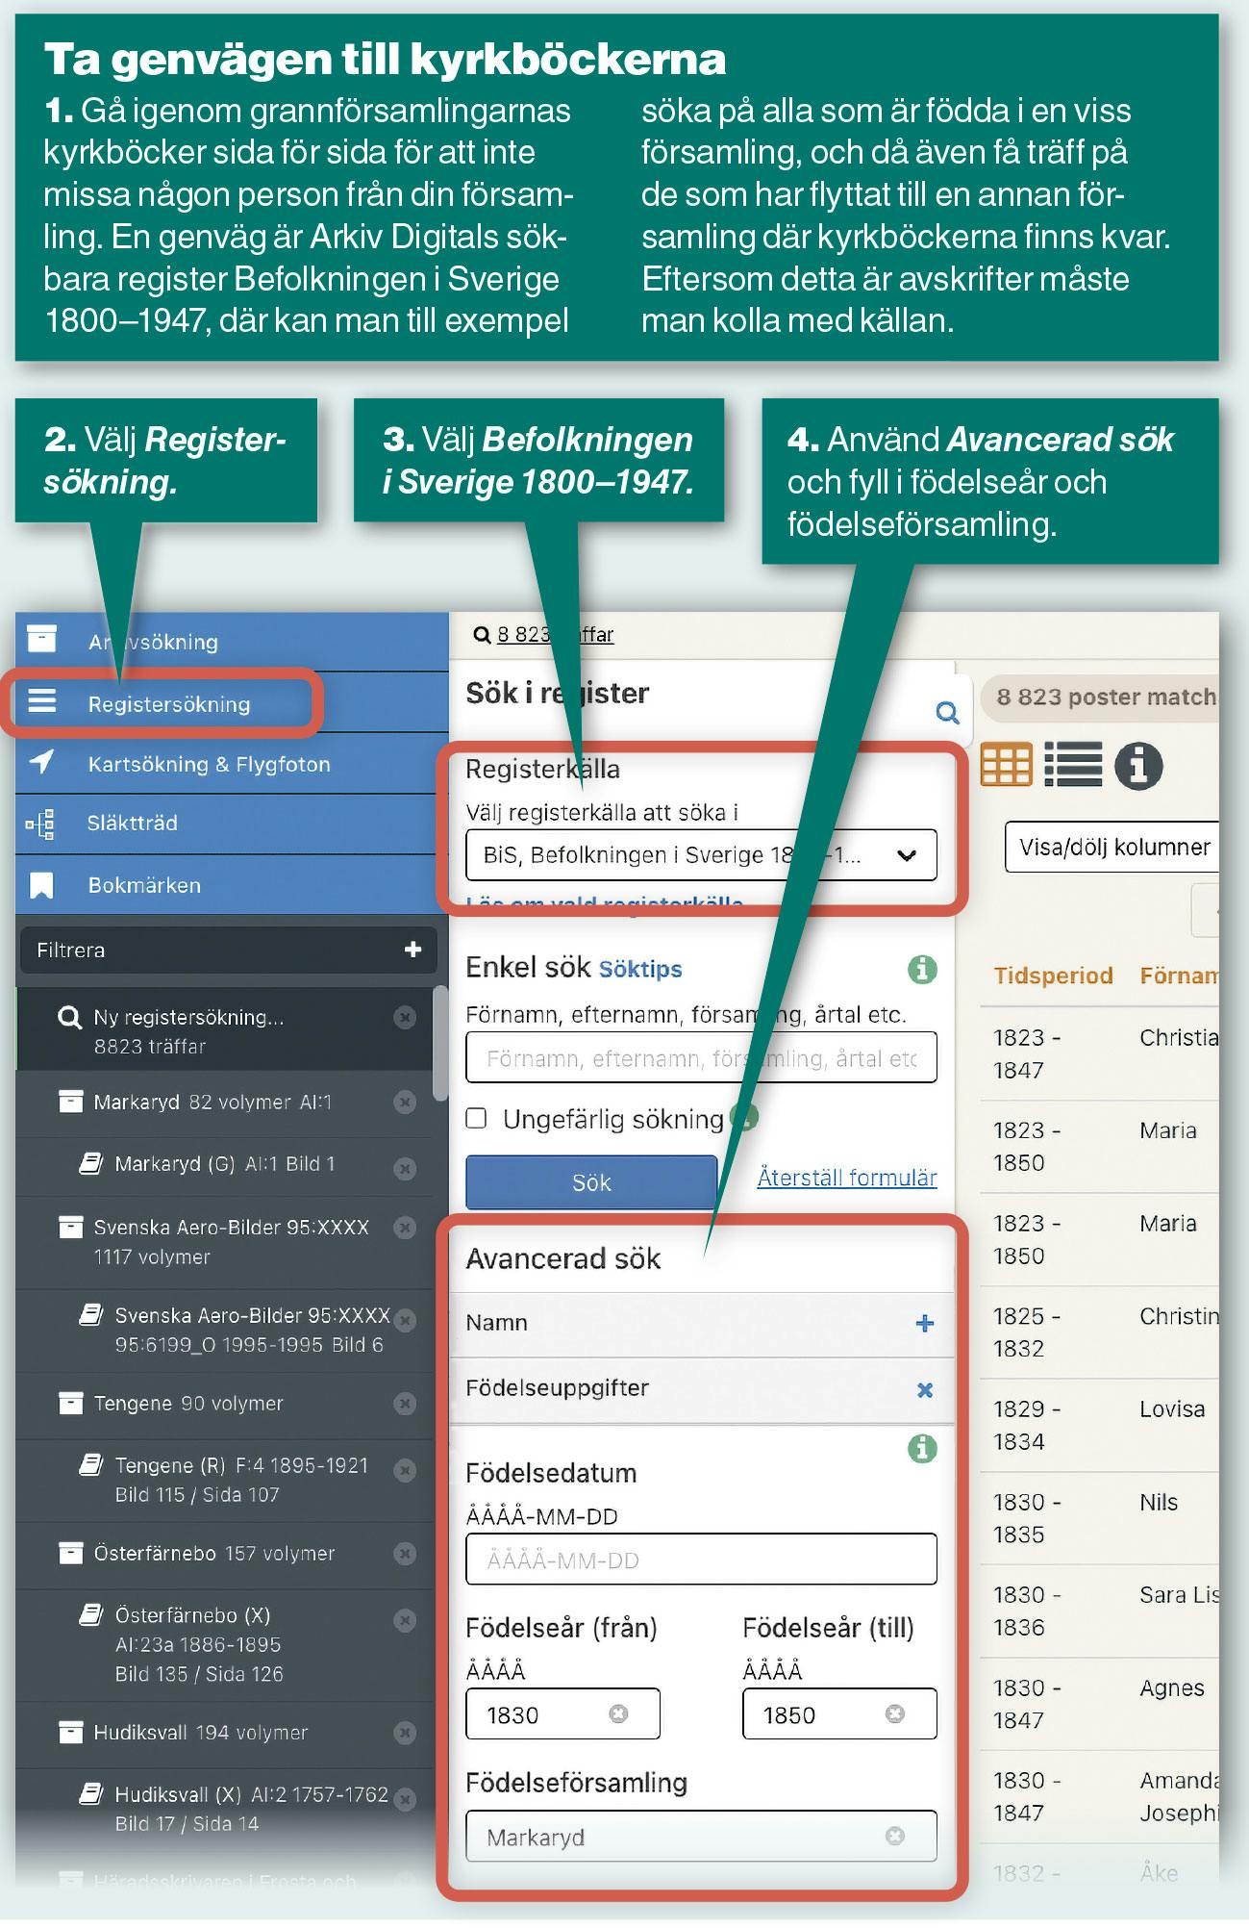
Task: Sort by the Förnamn column header
Action: click(1179, 976)
